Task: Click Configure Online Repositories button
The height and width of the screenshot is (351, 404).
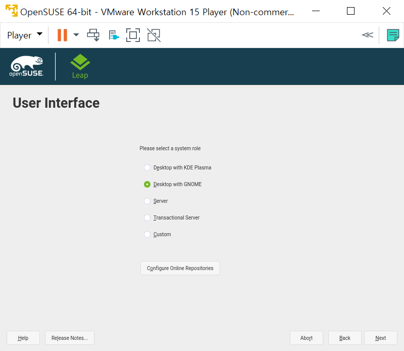Action: tap(180, 268)
